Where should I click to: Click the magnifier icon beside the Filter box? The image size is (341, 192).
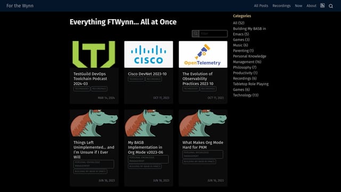coord(196,34)
